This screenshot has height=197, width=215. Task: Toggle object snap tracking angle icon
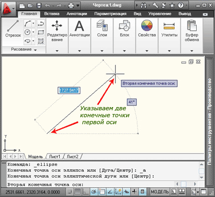click(110, 192)
